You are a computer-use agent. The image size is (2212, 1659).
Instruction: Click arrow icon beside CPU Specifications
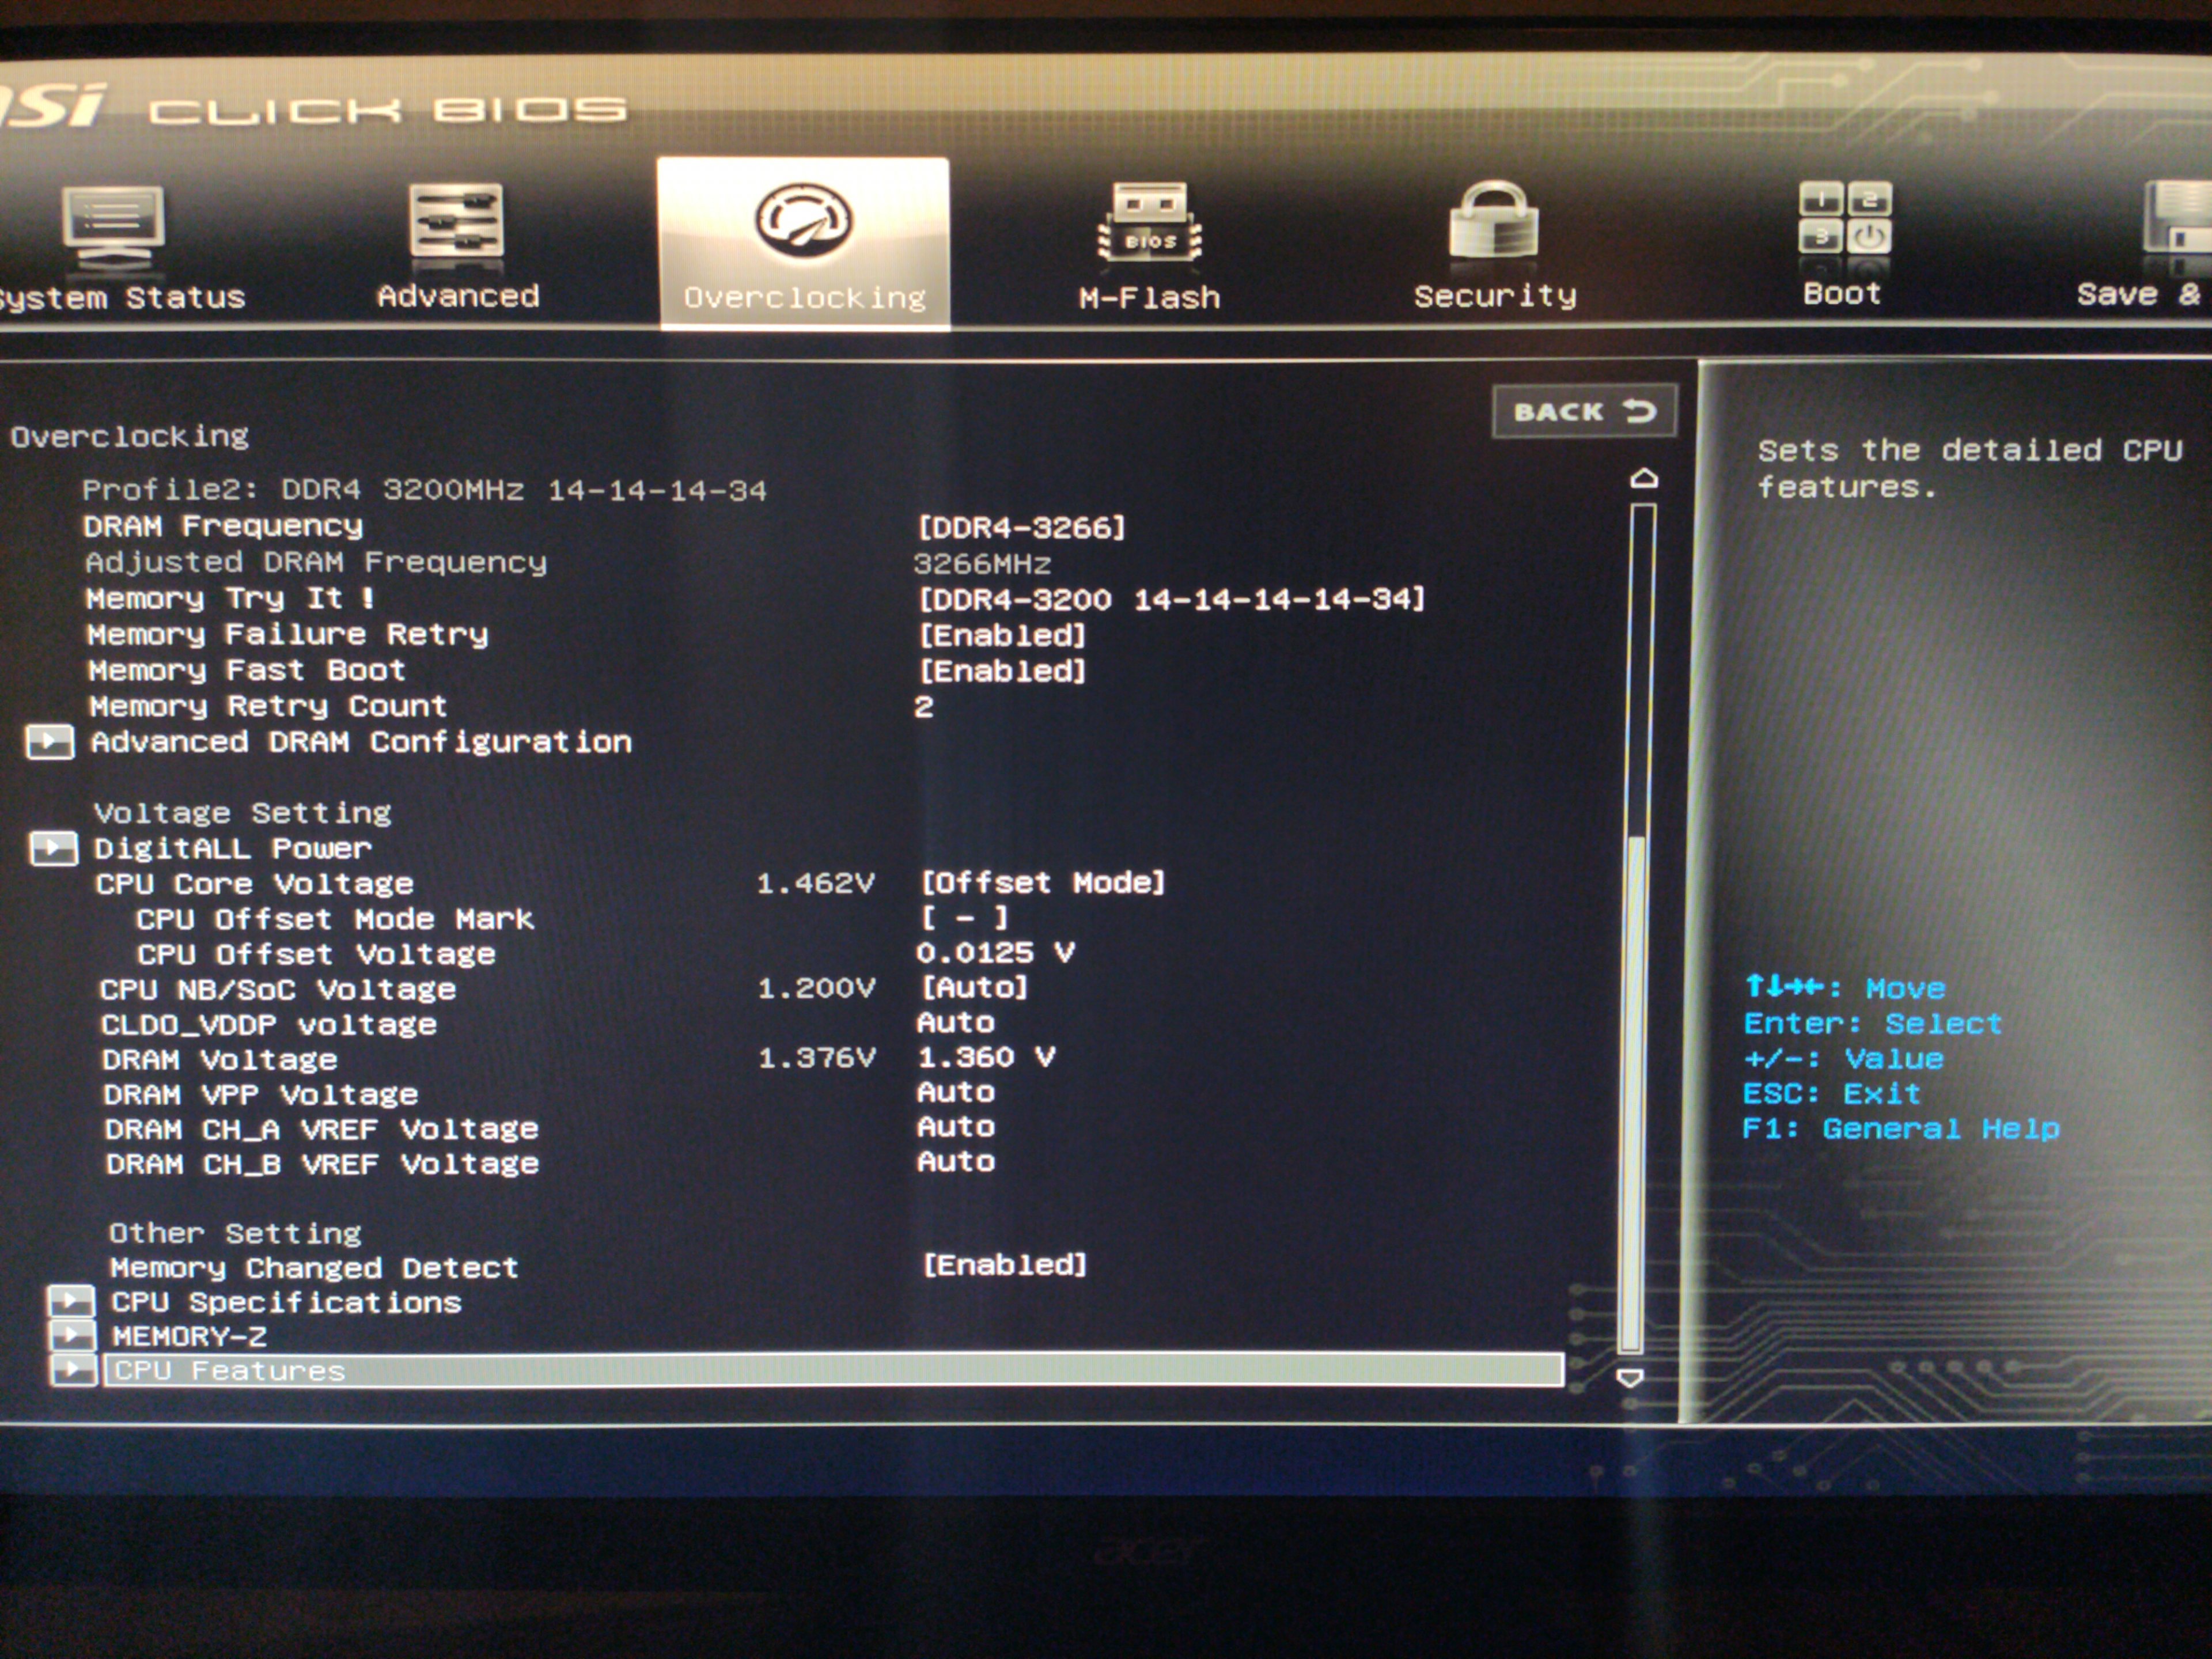[x=71, y=1301]
